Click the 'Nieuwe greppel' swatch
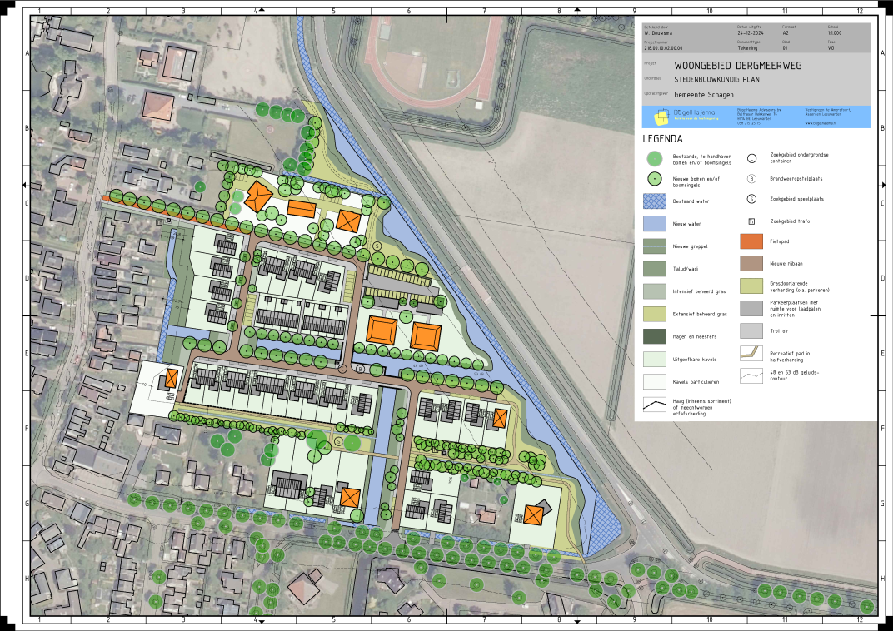Screen dimensions: 893x631 (x=655, y=246)
